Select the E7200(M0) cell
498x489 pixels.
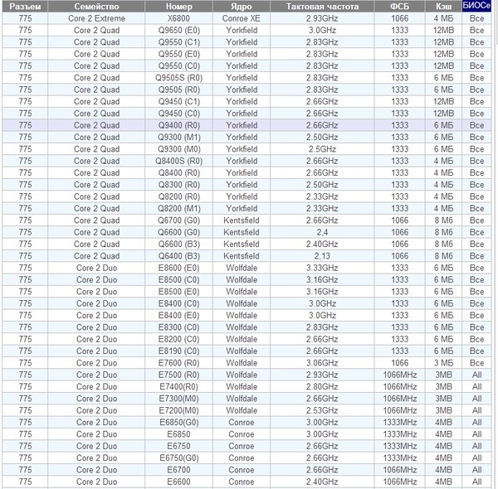click(178, 410)
